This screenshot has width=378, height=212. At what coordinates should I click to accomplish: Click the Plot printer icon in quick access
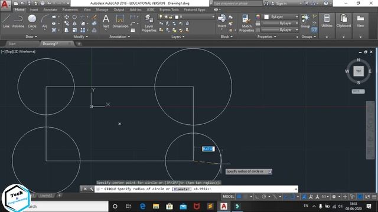click(x=43, y=4)
